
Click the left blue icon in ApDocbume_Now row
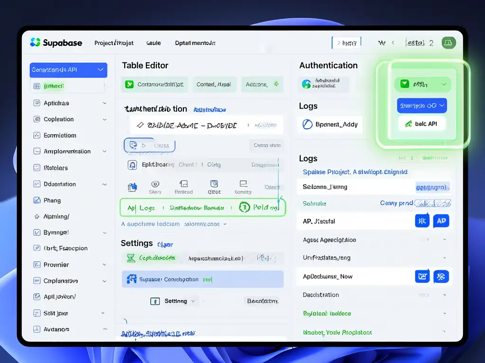coord(422,276)
